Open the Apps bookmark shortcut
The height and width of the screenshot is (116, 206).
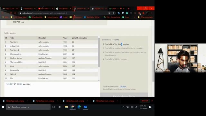[5, 17]
